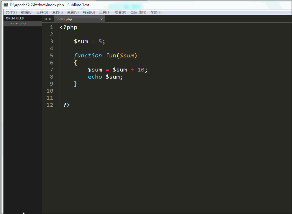Click line number 7 in gutter
292x214 pixels.
coord(52,70)
